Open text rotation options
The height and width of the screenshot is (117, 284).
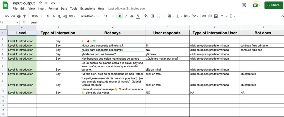tap(195, 16)
